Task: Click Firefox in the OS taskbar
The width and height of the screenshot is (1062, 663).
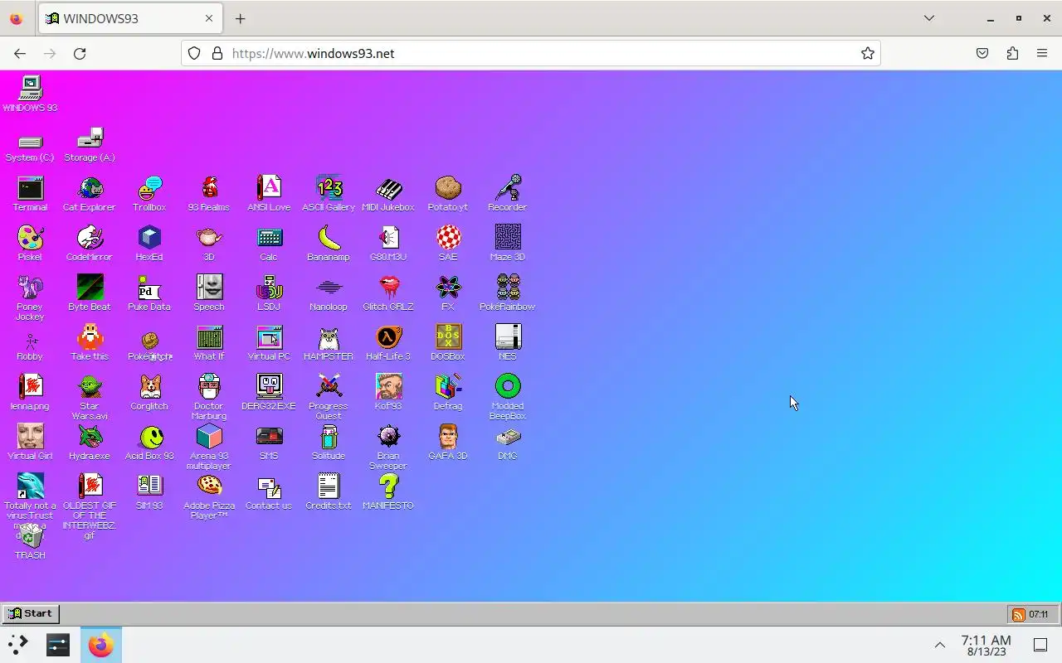Action: pyautogui.click(x=101, y=645)
